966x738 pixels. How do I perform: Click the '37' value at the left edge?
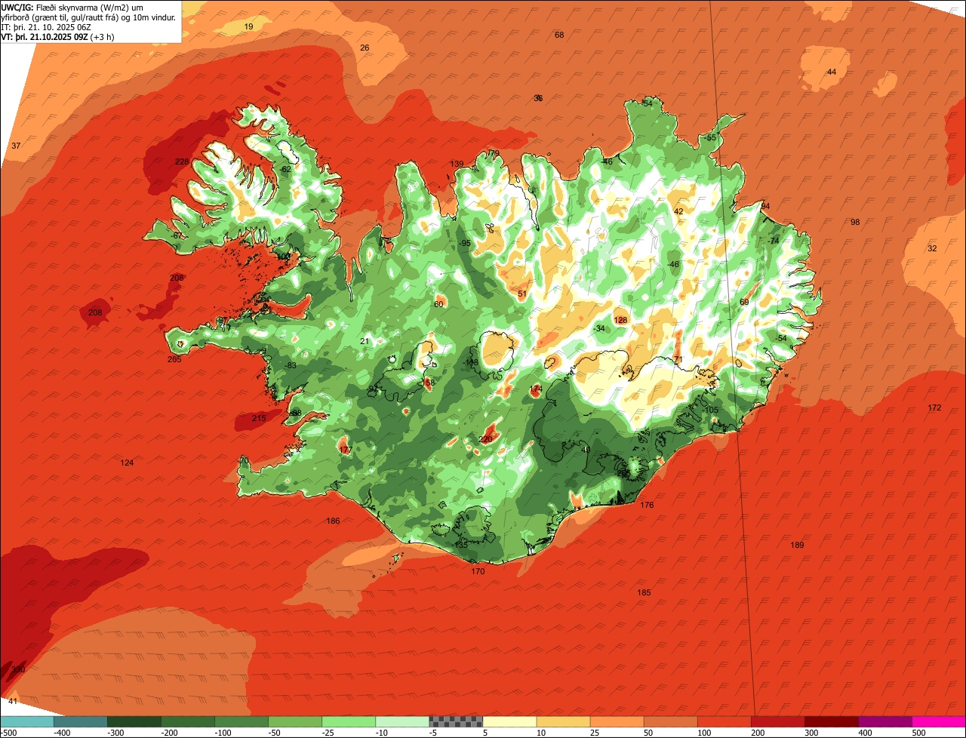pos(16,146)
